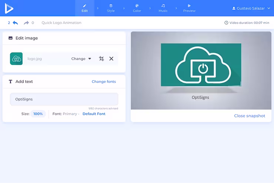Click the redo count number 0

tap(33, 23)
